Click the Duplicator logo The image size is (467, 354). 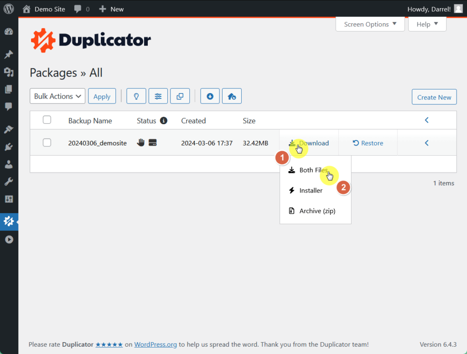pos(91,40)
